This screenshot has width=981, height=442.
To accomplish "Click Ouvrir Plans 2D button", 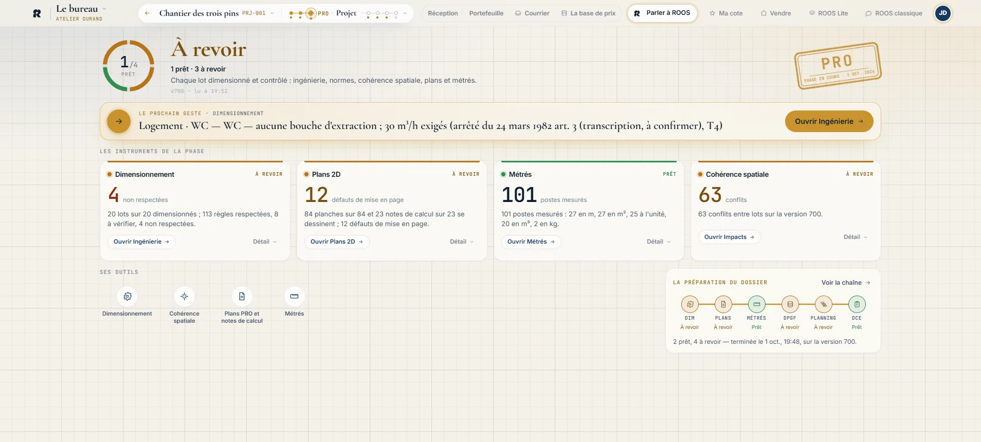I will (x=337, y=242).
